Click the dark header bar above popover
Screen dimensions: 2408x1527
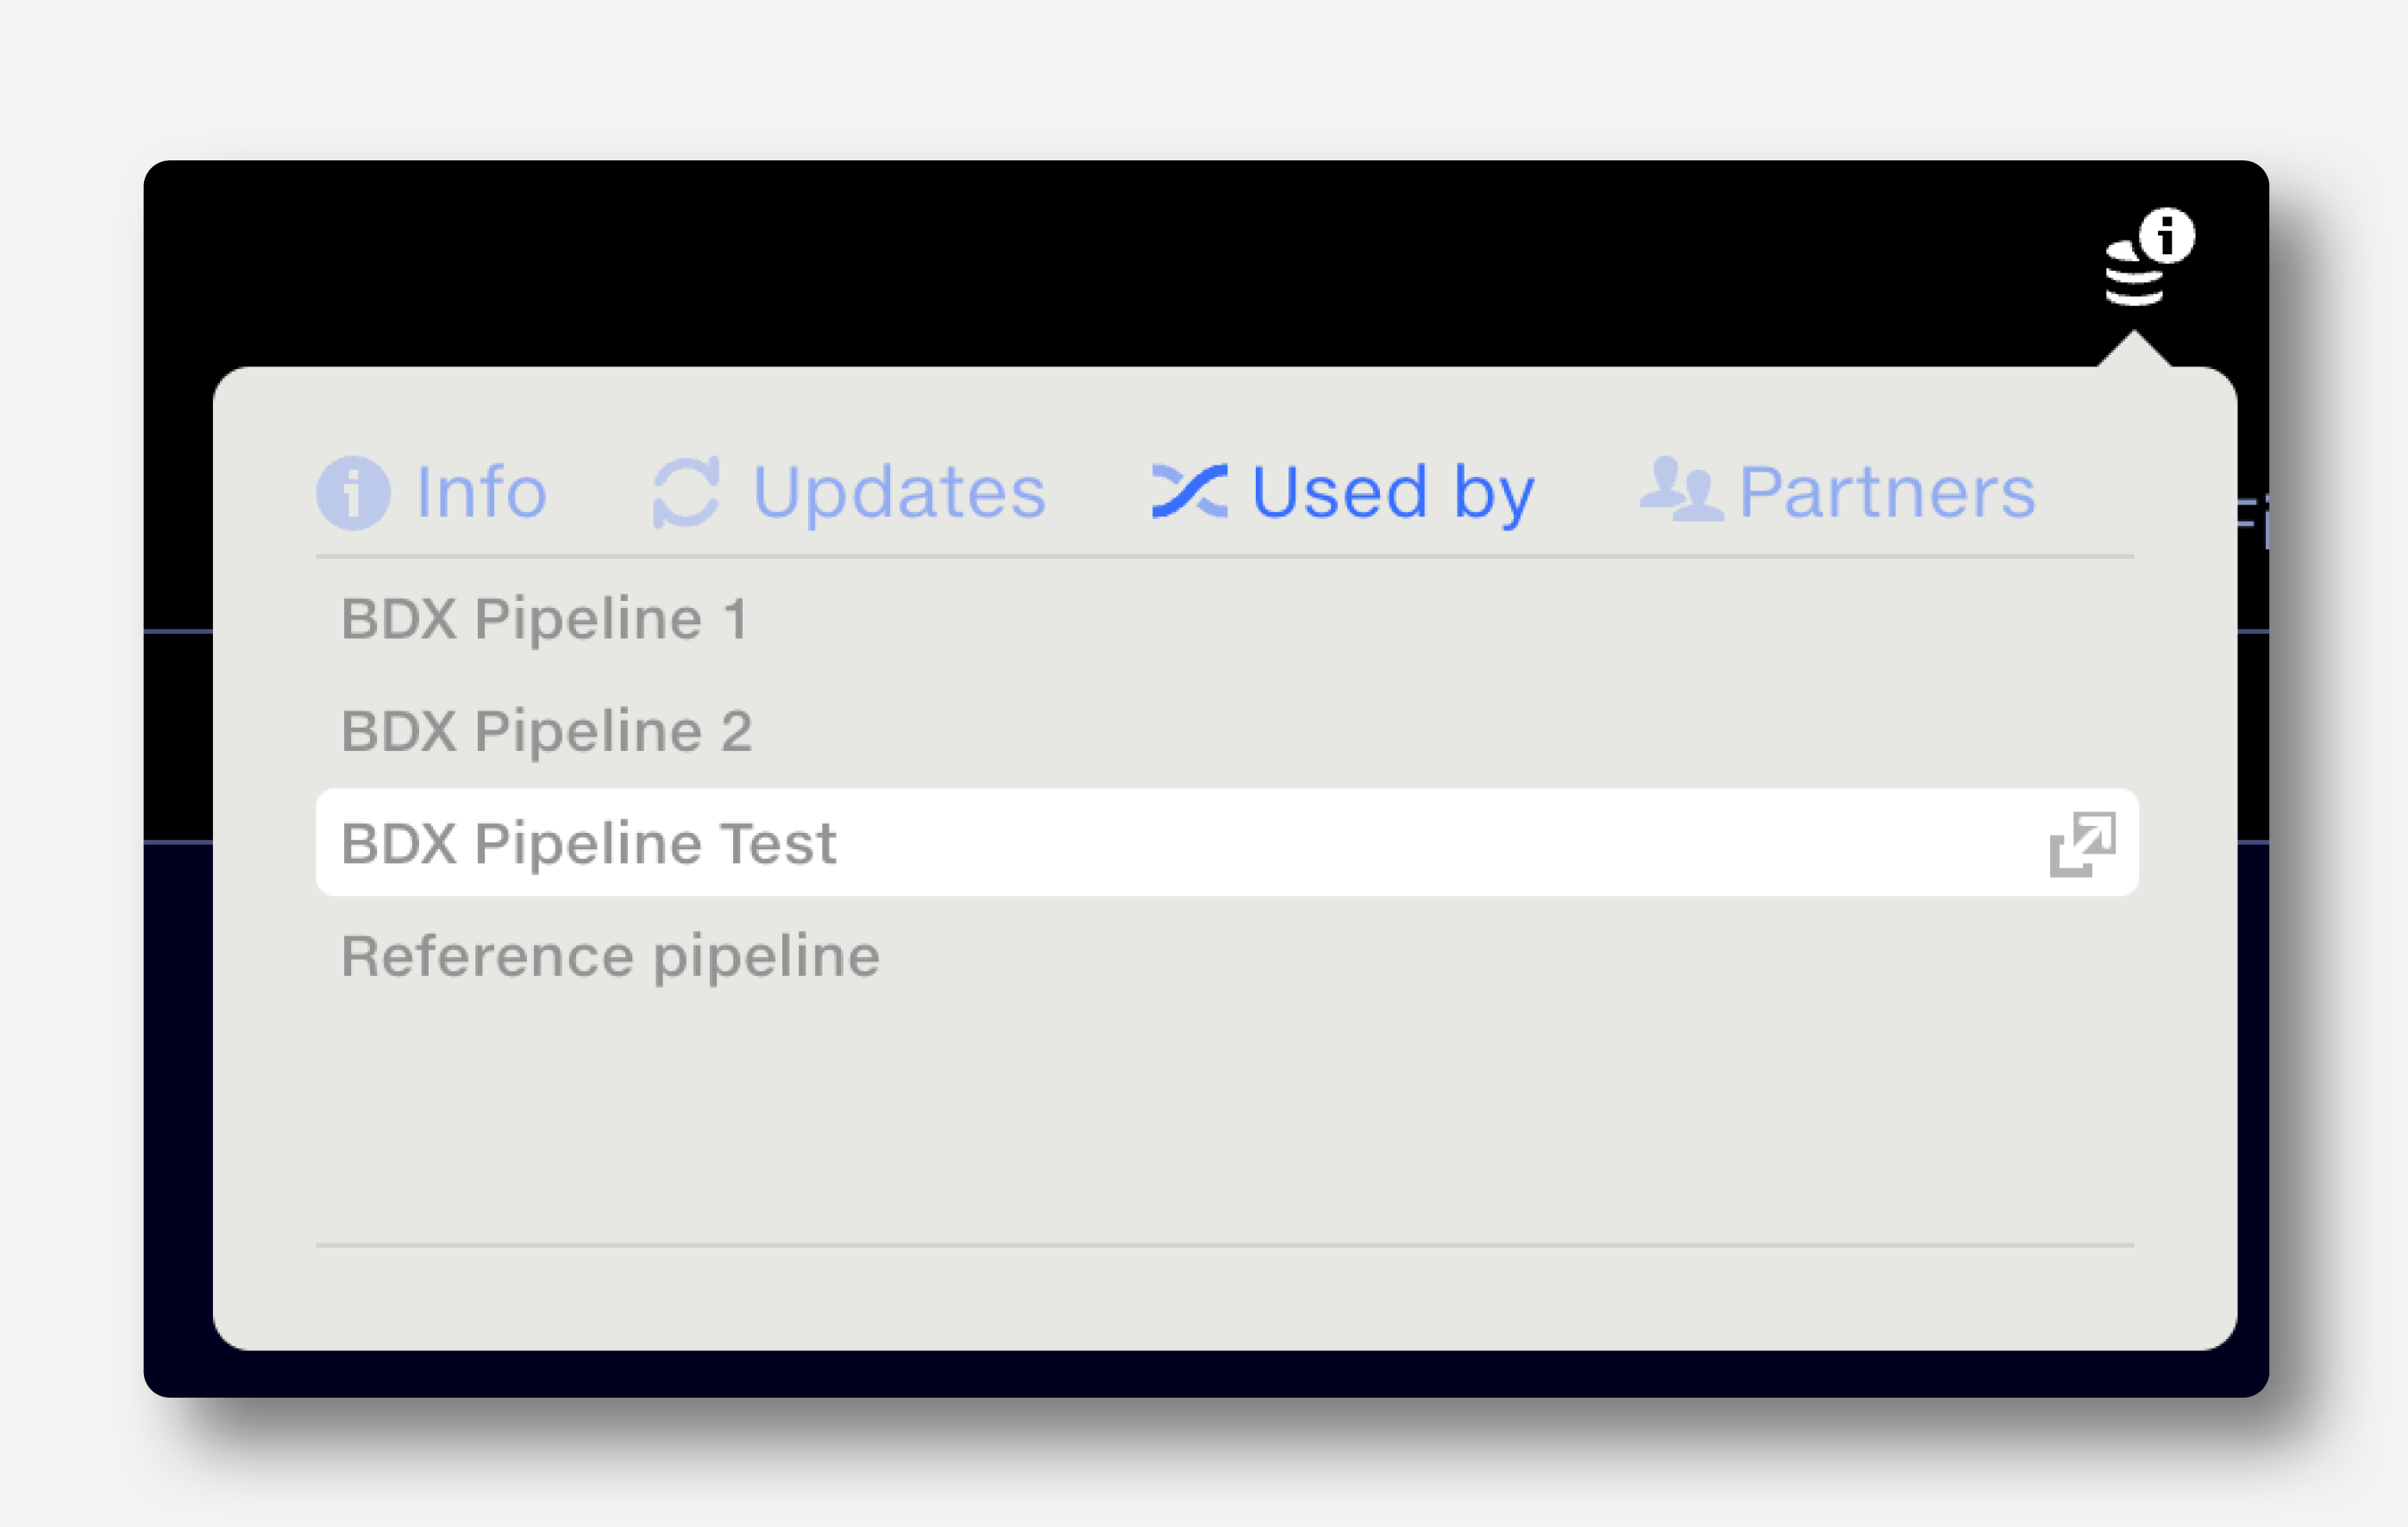(1100, 262)
